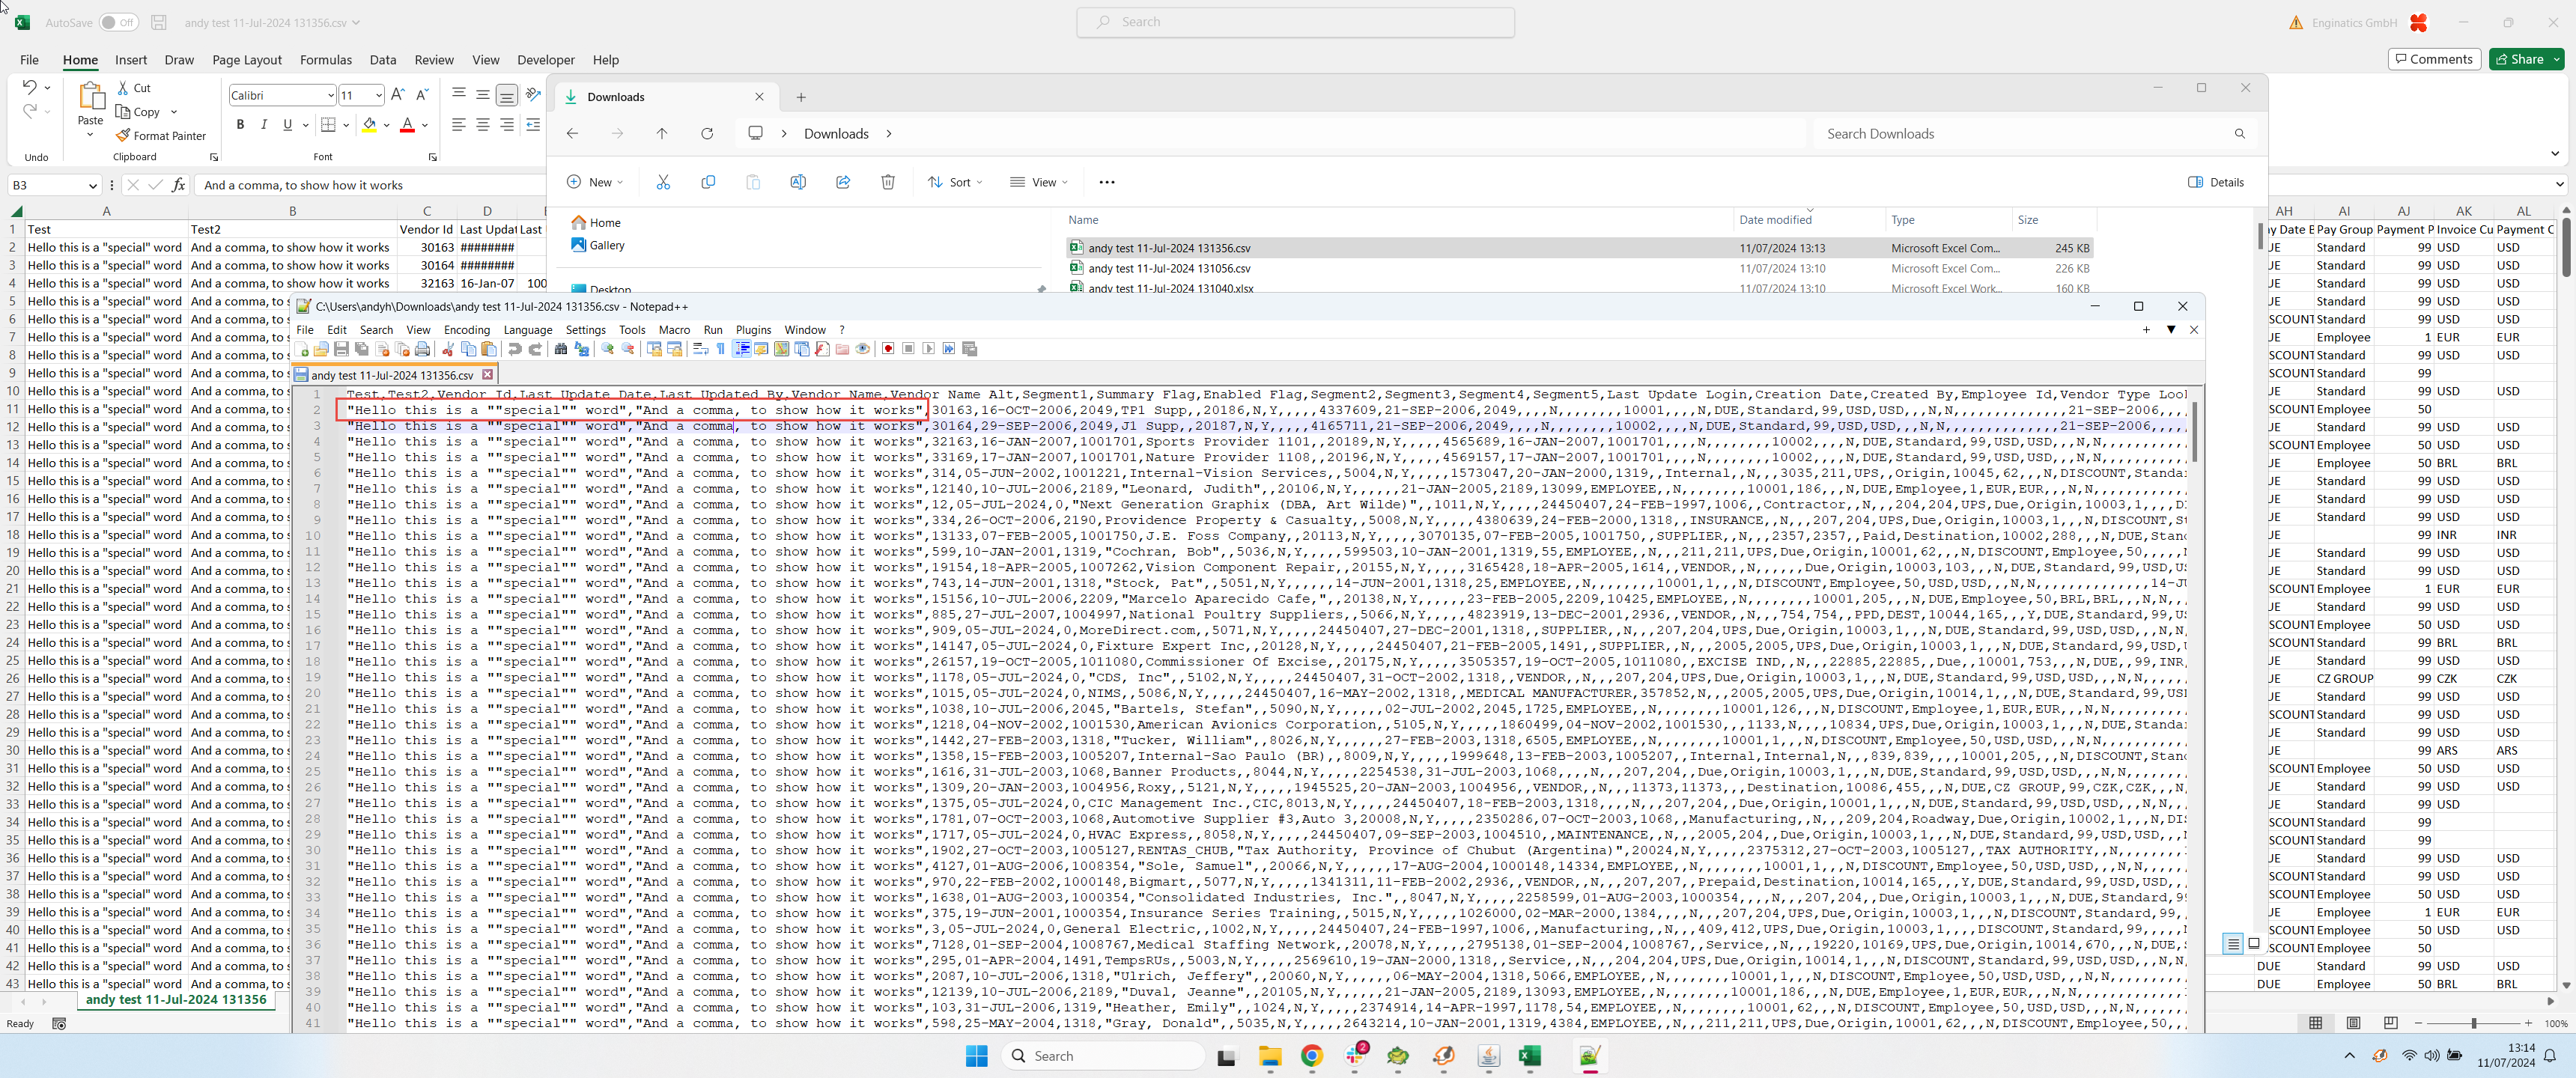Click the Redo arrow in Notepad++ toolbar
The height and width of the screenshot is (1078, 2576).
point(535,349)
